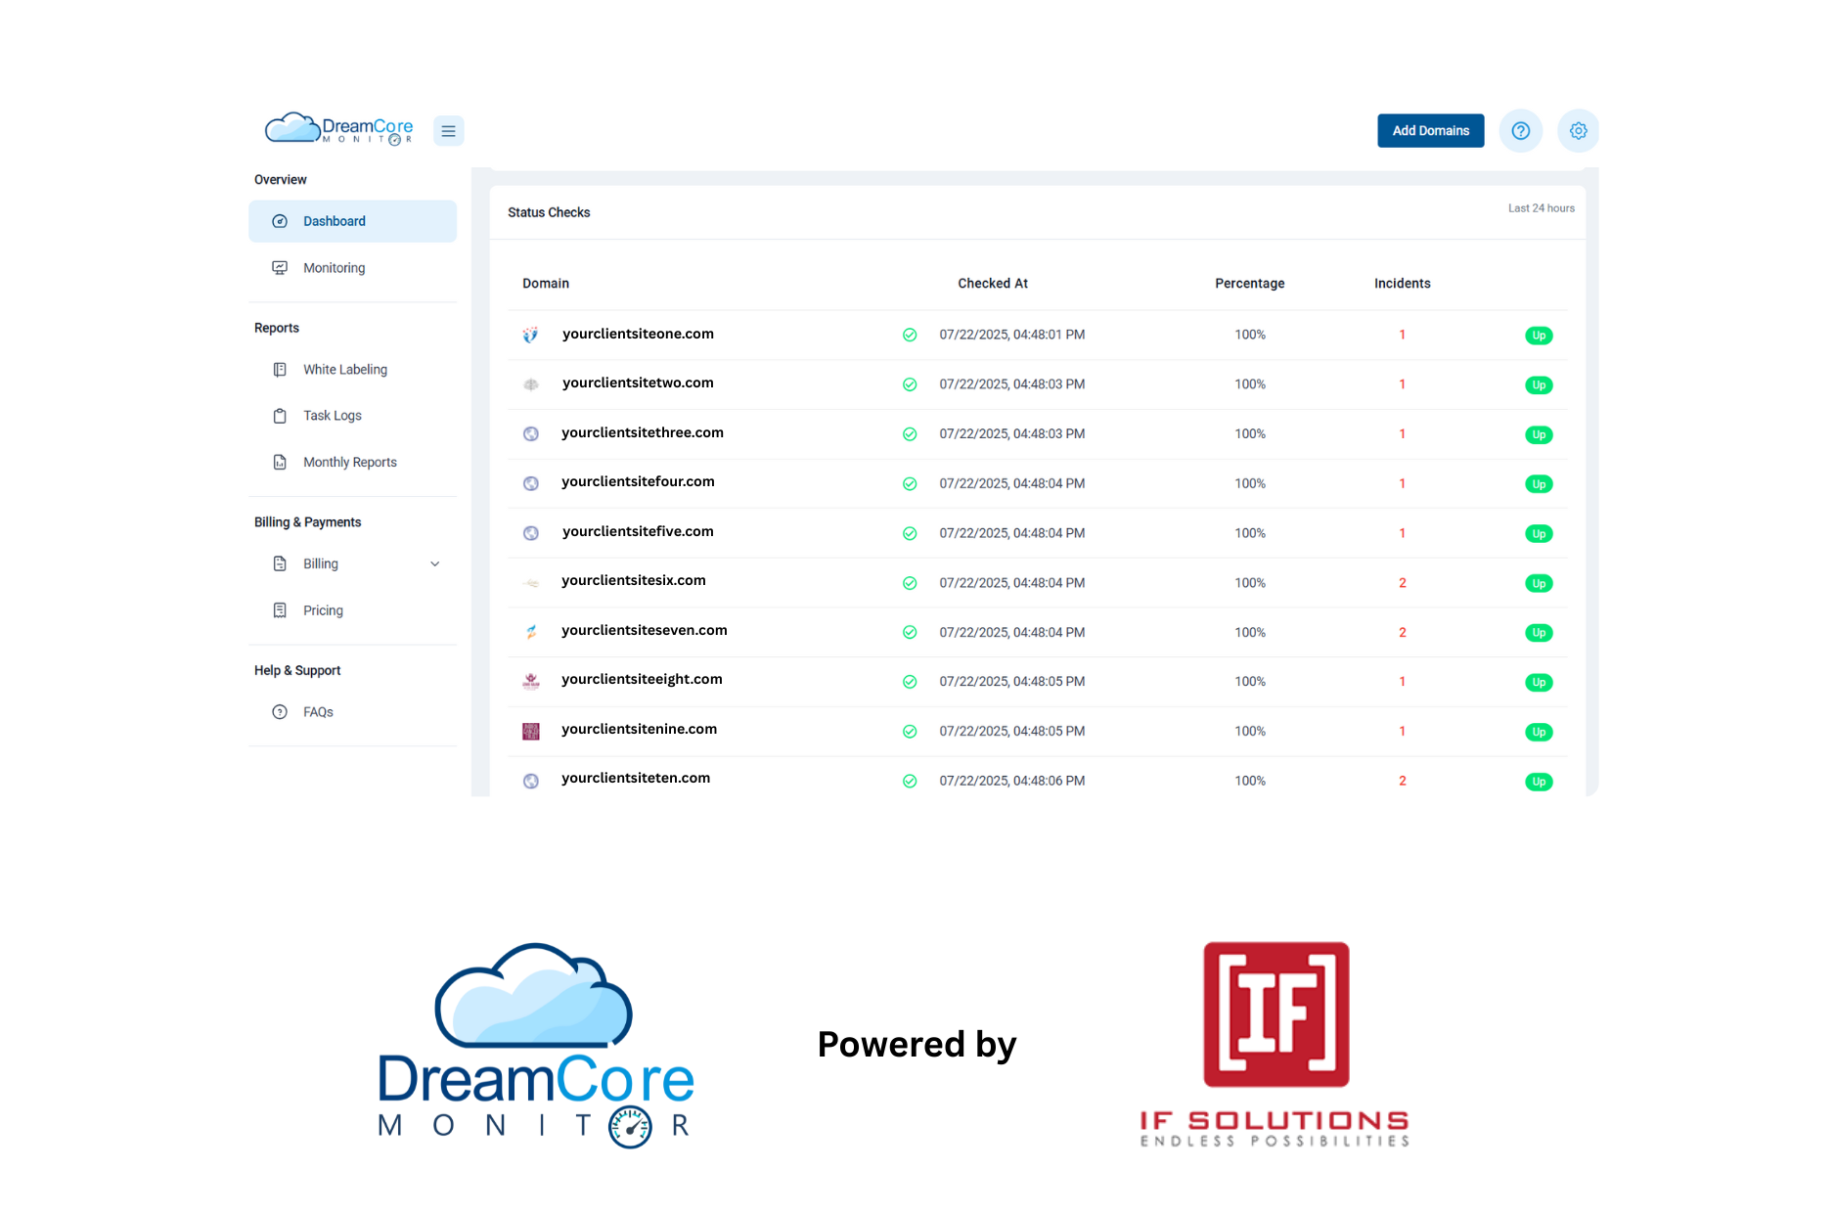Screen dimensions: 1834x1215
Task: Click green check for yourclientsiteten.com
Action: [910, 781]
